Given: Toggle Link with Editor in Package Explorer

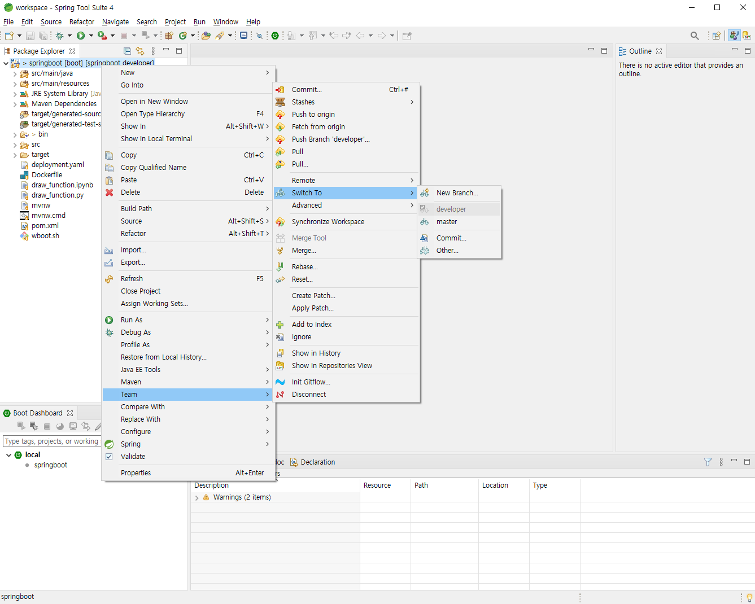Looking at the screenshot, I should (x=140, y=51).
